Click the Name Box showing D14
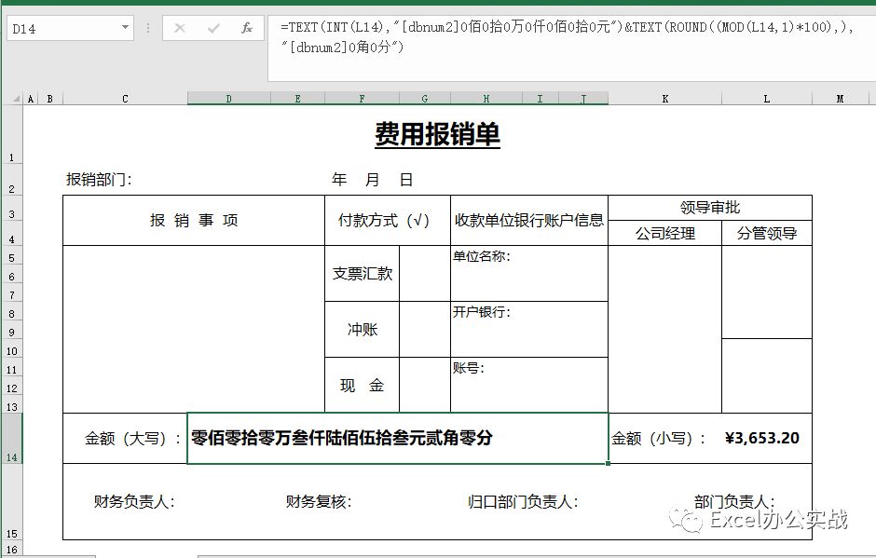The width and height of the screenshot is (876, 558). tap(70, 28)
